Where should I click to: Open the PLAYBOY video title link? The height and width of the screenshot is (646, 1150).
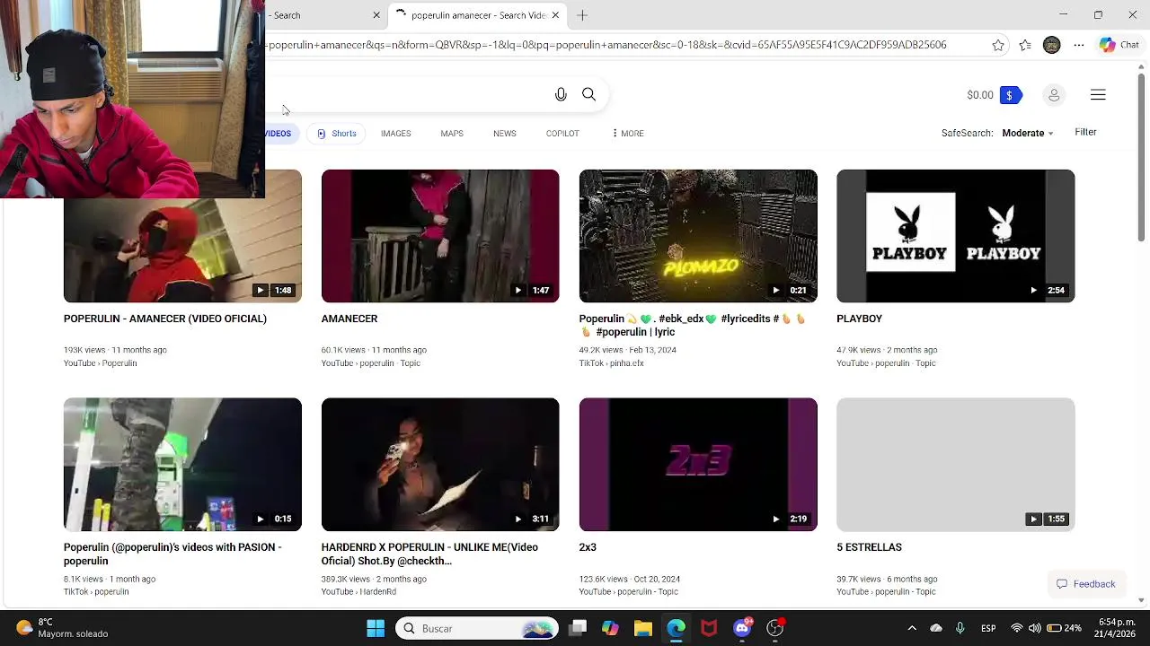(859, 319)
